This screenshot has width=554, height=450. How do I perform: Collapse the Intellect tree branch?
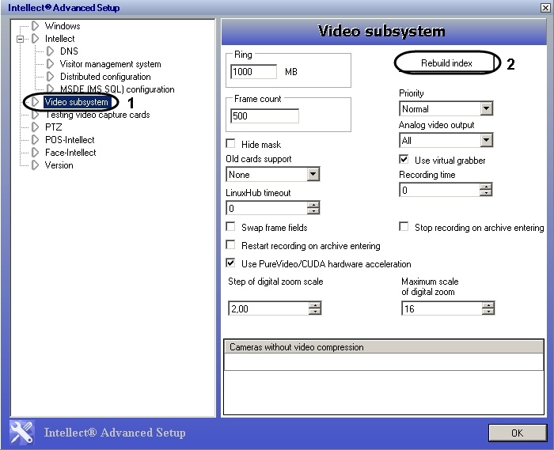pyautogui.click(x=20, y=39)
